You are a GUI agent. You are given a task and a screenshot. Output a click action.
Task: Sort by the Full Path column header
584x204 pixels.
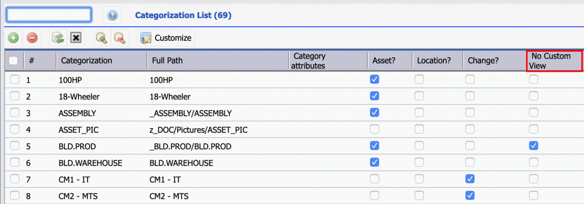click(166, 60)
